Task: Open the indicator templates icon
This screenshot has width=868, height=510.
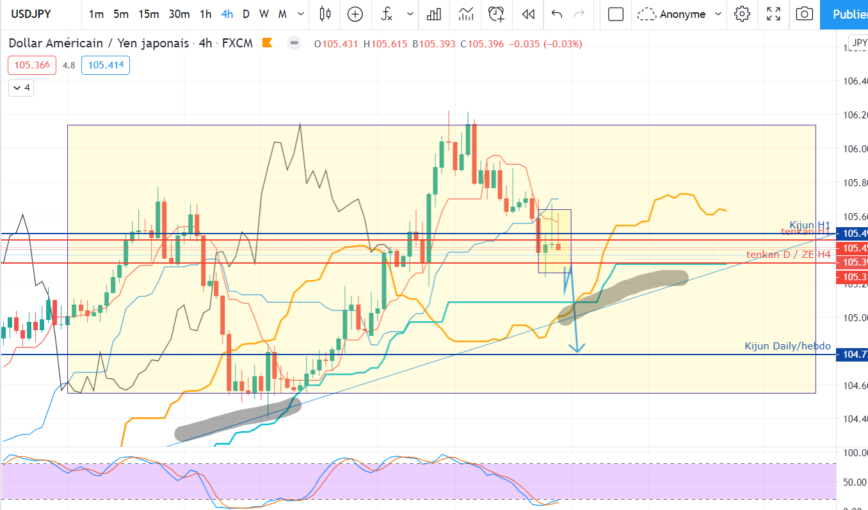Action: [466, 14]
